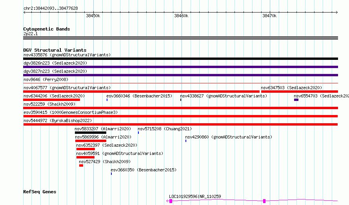Click the red nsv5444972 feature bar

click(180, 124)
